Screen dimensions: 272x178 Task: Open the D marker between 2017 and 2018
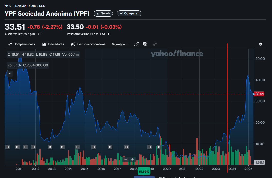(126, 147)
